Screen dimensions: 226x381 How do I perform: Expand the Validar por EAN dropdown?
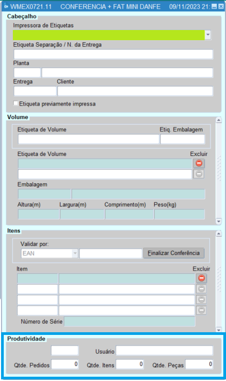point(75,253)
